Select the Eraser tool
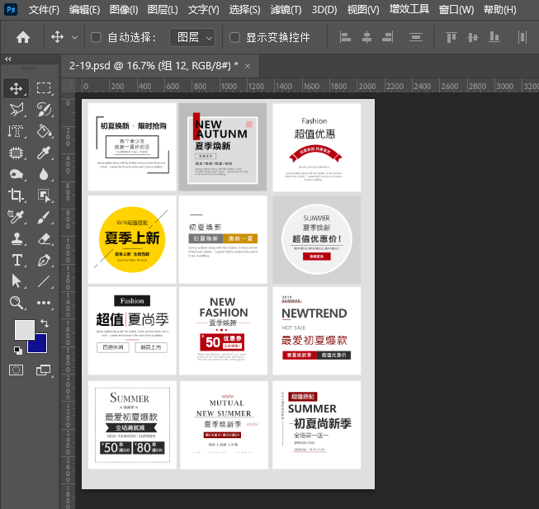Viewport: 539px width, 509px height. 45,238
